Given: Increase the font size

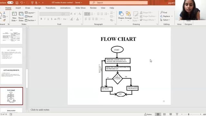Looking at the screenshot, I should tap(71, 14).
